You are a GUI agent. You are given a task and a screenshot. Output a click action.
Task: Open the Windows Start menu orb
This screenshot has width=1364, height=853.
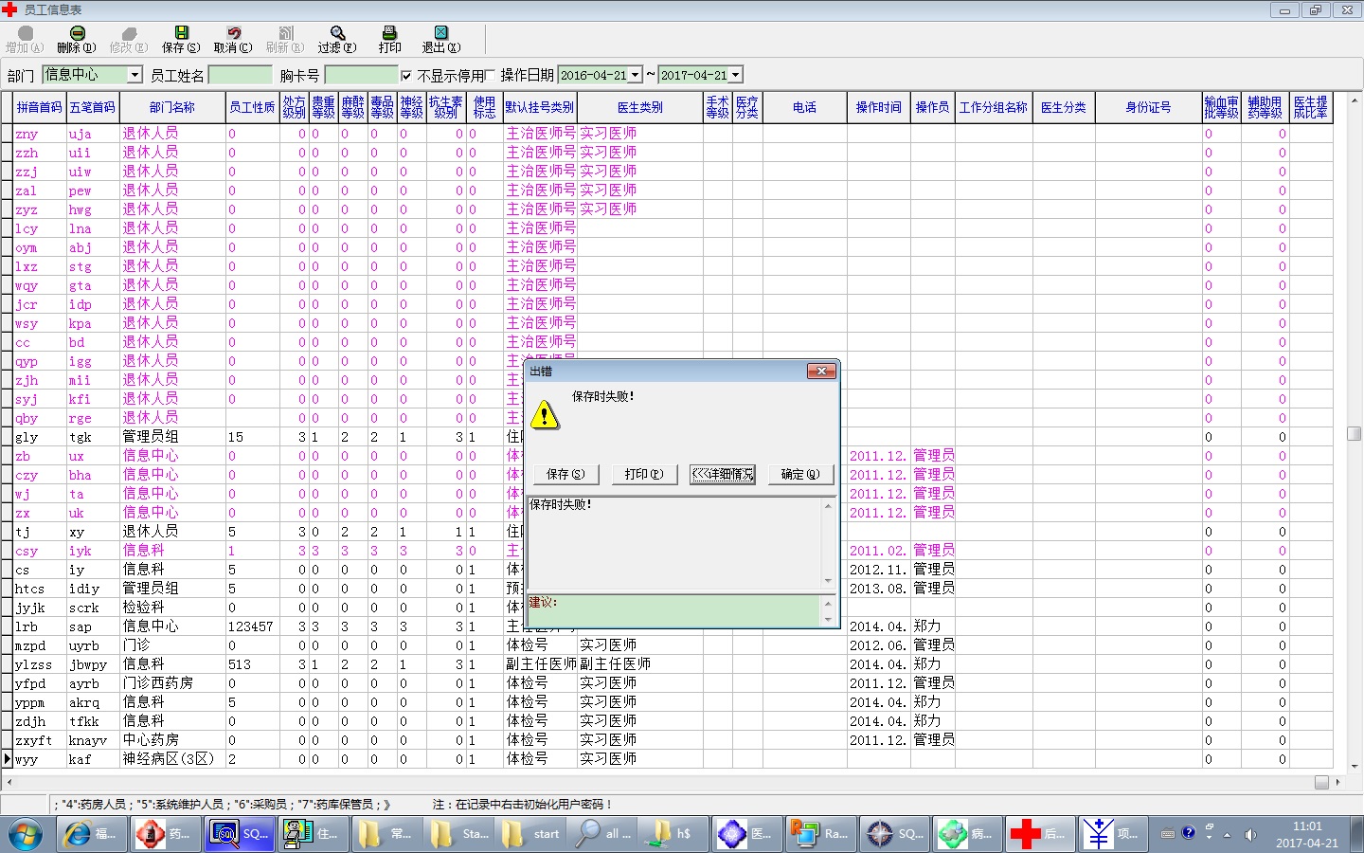point(26,834)
